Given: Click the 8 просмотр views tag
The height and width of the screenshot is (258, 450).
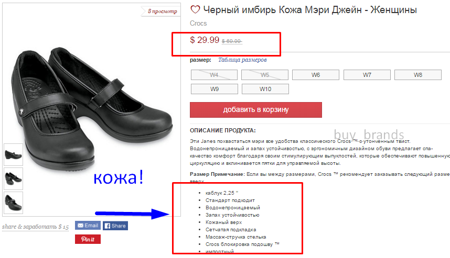Looking at the screenshot, I should (x=162, y=11).
